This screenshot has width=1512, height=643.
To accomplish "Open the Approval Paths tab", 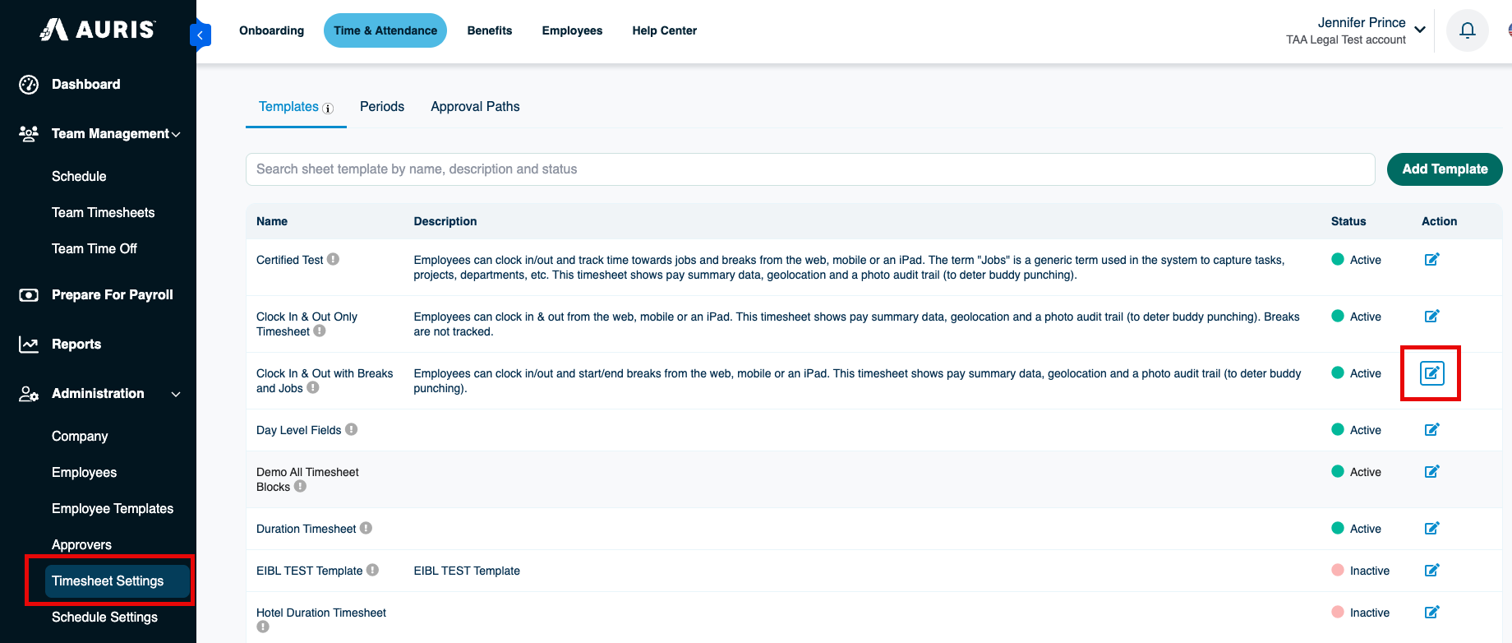I will (x=475, y=107).
